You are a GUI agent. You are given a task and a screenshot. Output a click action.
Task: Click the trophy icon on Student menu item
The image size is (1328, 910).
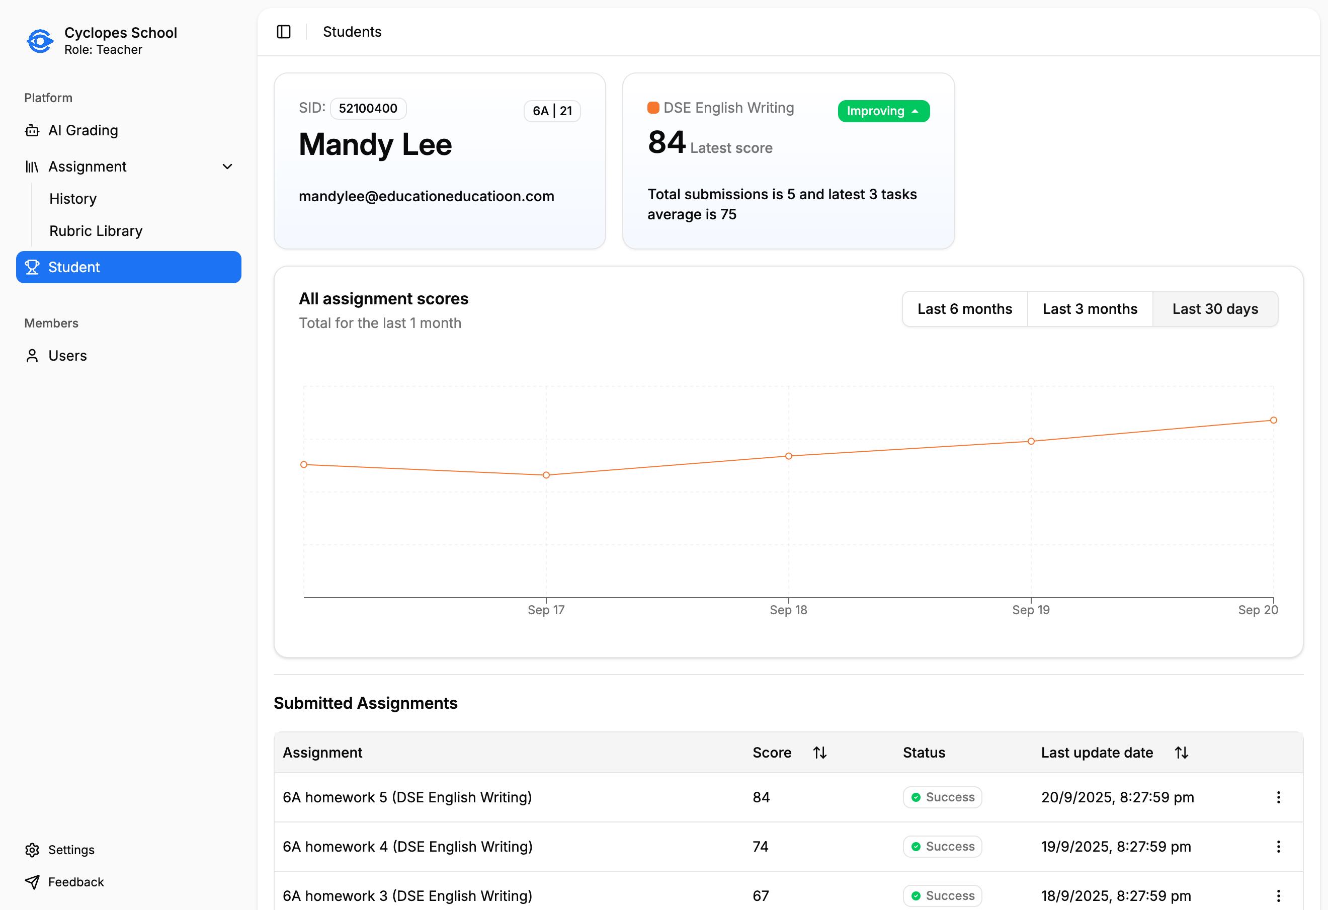coord(32,267)
